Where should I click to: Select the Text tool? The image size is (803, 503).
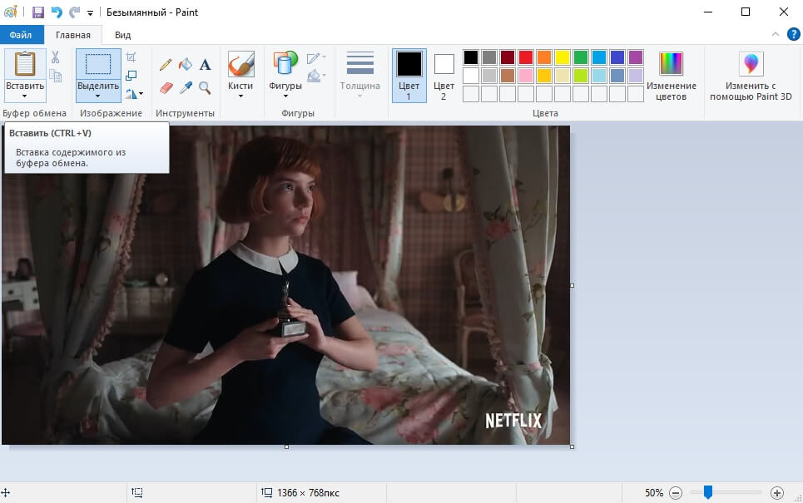pos(205,64)
